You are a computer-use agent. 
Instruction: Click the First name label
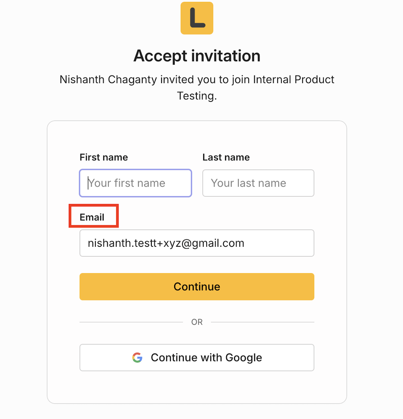(104, 157)
